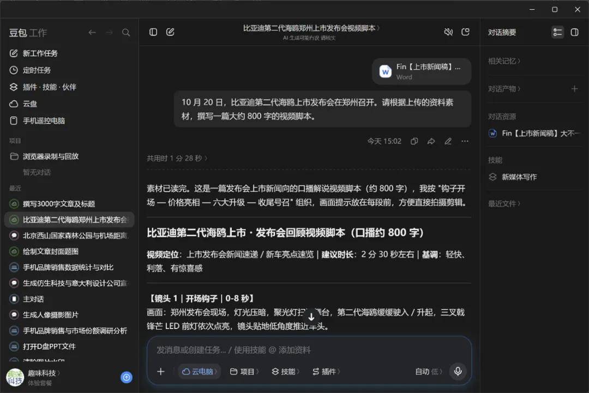Click the share conversation icon in header
Screen dimensions: 589x393
(x=465, y=32)
